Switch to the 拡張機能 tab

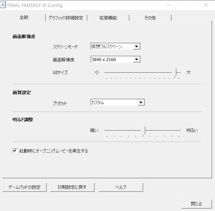tap(108, 18)
